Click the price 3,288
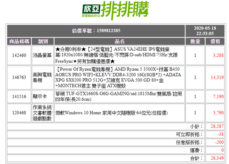229x164 pixels. click(218, 55)
